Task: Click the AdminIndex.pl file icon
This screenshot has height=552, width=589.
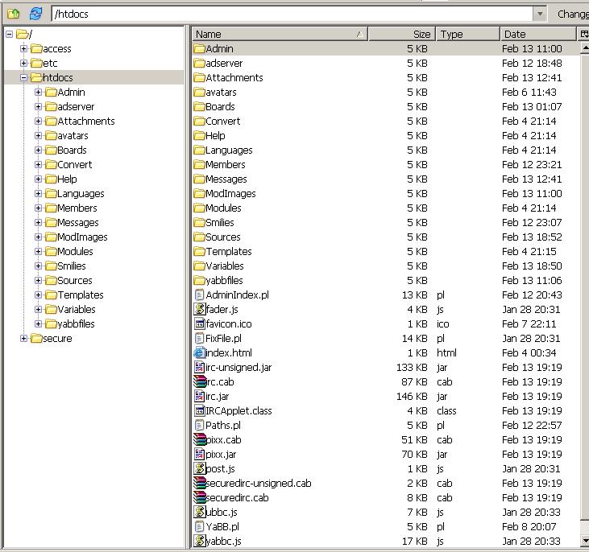Action: click(200, 295)
